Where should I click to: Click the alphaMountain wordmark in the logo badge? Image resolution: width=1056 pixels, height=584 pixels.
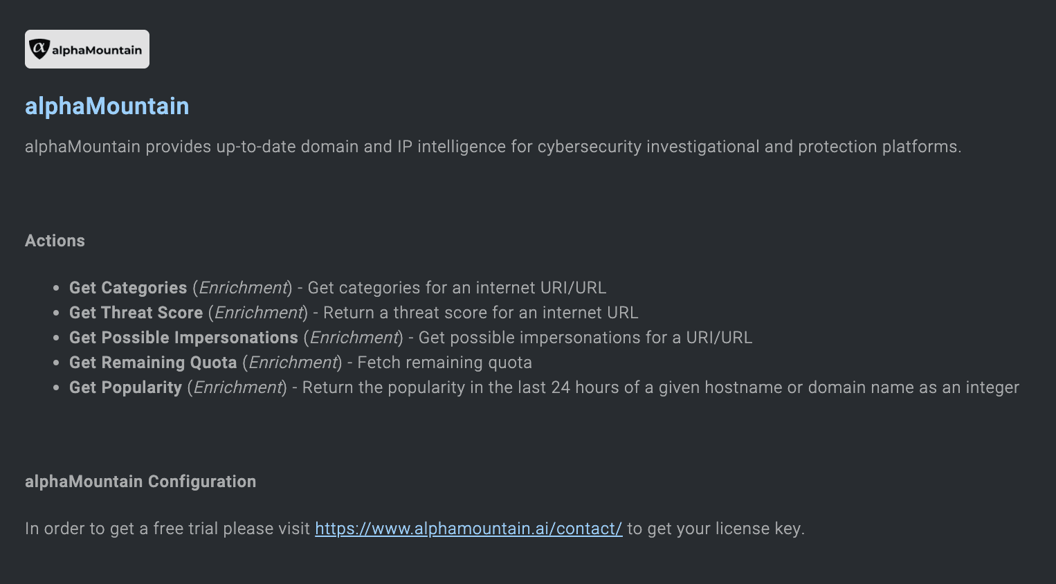[x=97, y=50]
